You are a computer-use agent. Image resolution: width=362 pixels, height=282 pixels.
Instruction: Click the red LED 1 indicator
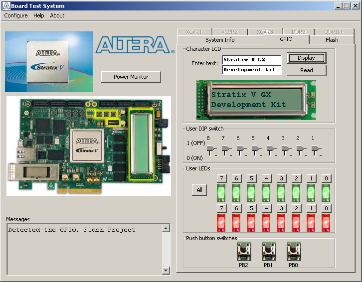(x=311, y=223)
